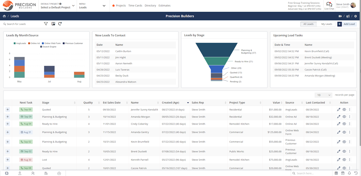Toggle AngiLeads legend in chart

(x=20, y=43)
